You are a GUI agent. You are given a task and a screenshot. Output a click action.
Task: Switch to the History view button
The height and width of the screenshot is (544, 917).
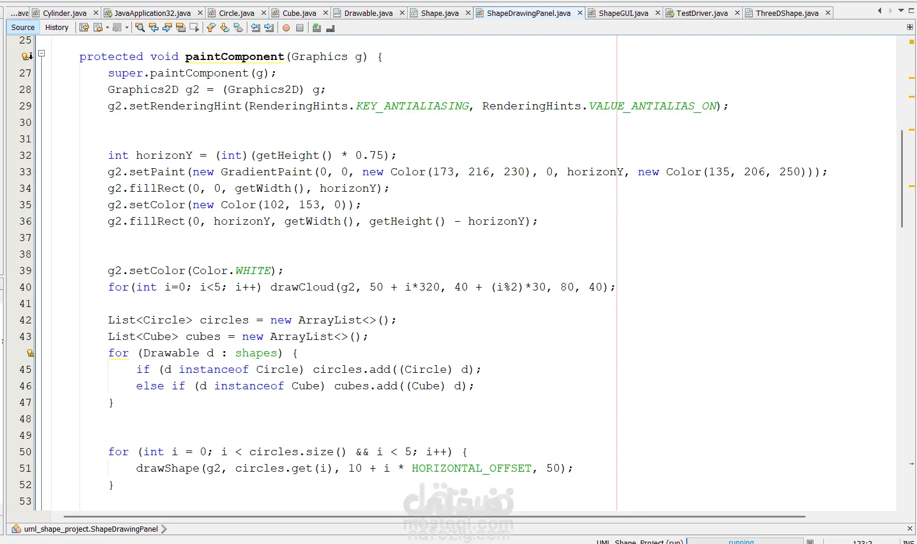[57, 28]
